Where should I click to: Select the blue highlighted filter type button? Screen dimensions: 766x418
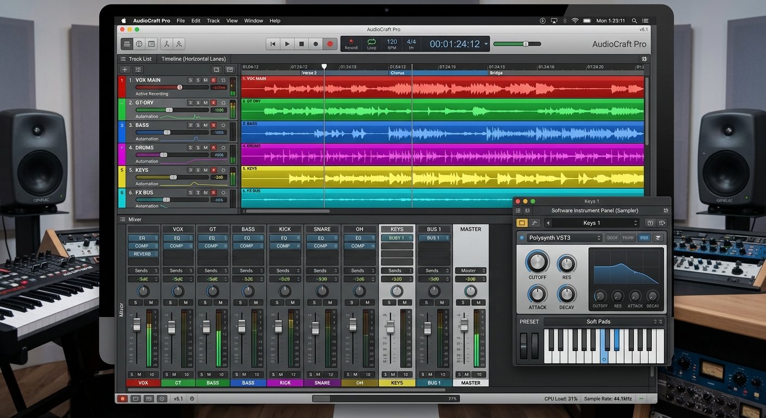click(x=644, y=238)
